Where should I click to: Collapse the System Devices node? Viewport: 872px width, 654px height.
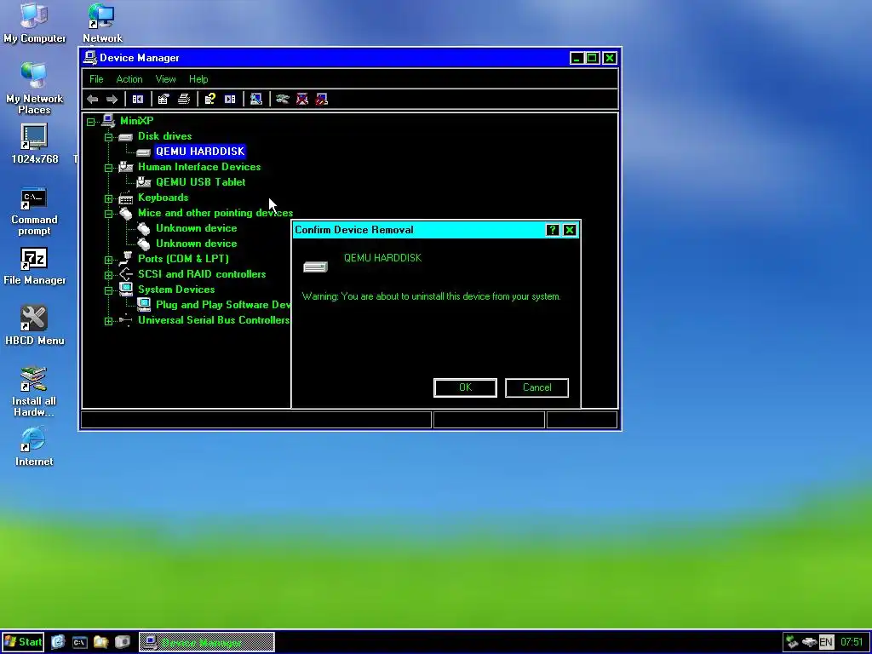(108, 290)
